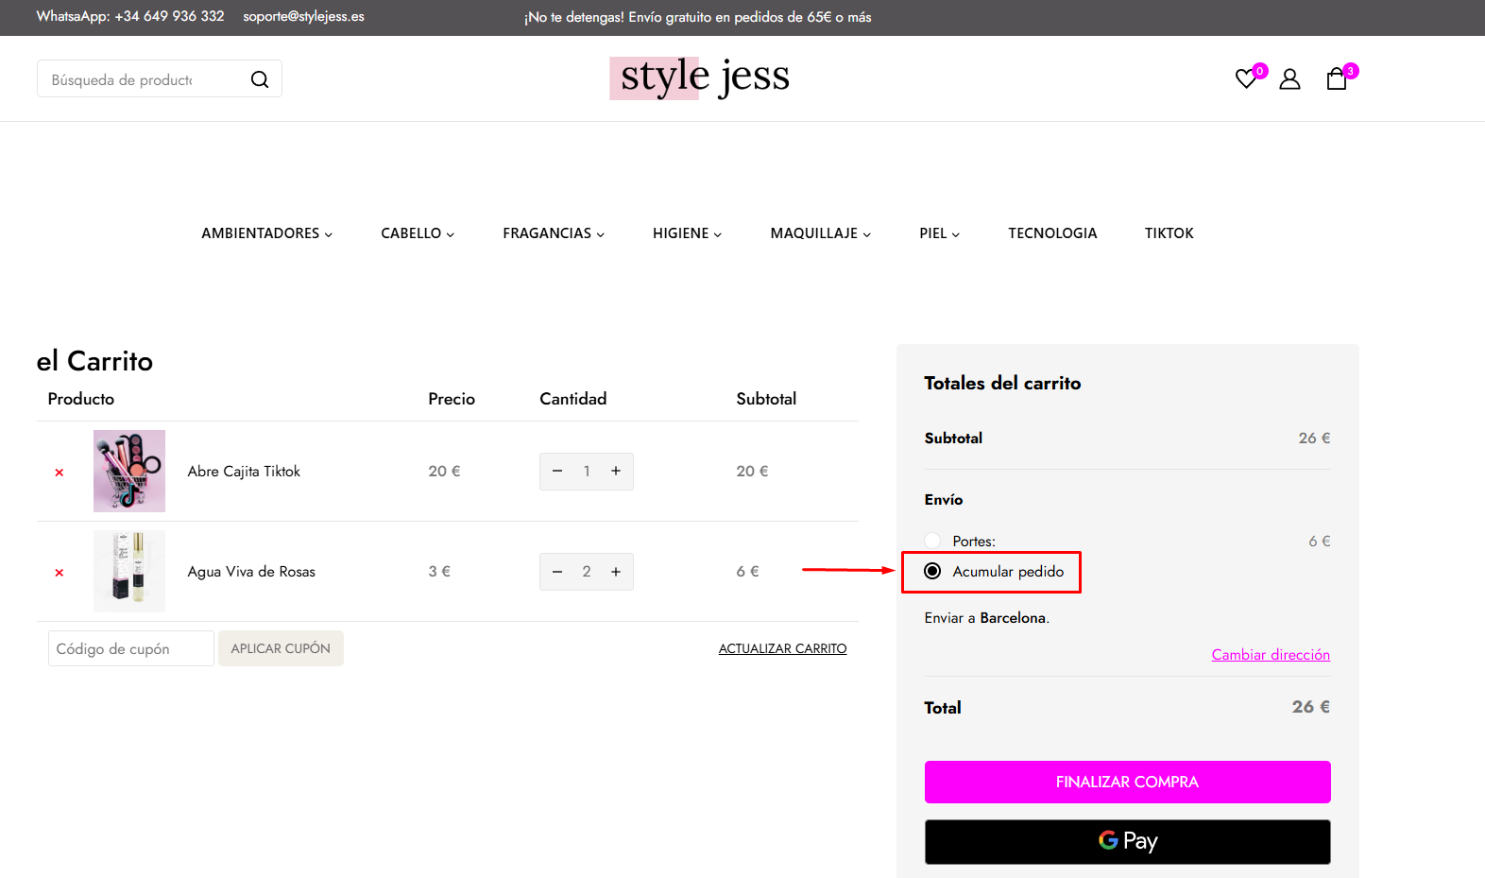This screenshot has height=878, width=1485.
Task: Click the style jess logo
Action: click(x=700, y=77)
